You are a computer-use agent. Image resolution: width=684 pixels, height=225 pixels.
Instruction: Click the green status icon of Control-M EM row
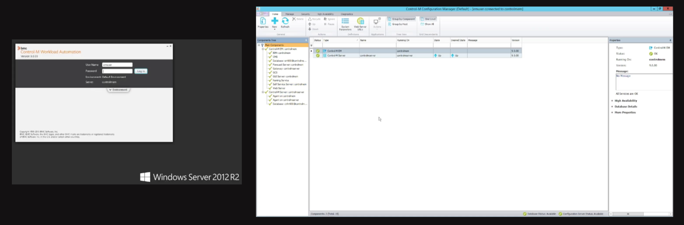[318, 51]
